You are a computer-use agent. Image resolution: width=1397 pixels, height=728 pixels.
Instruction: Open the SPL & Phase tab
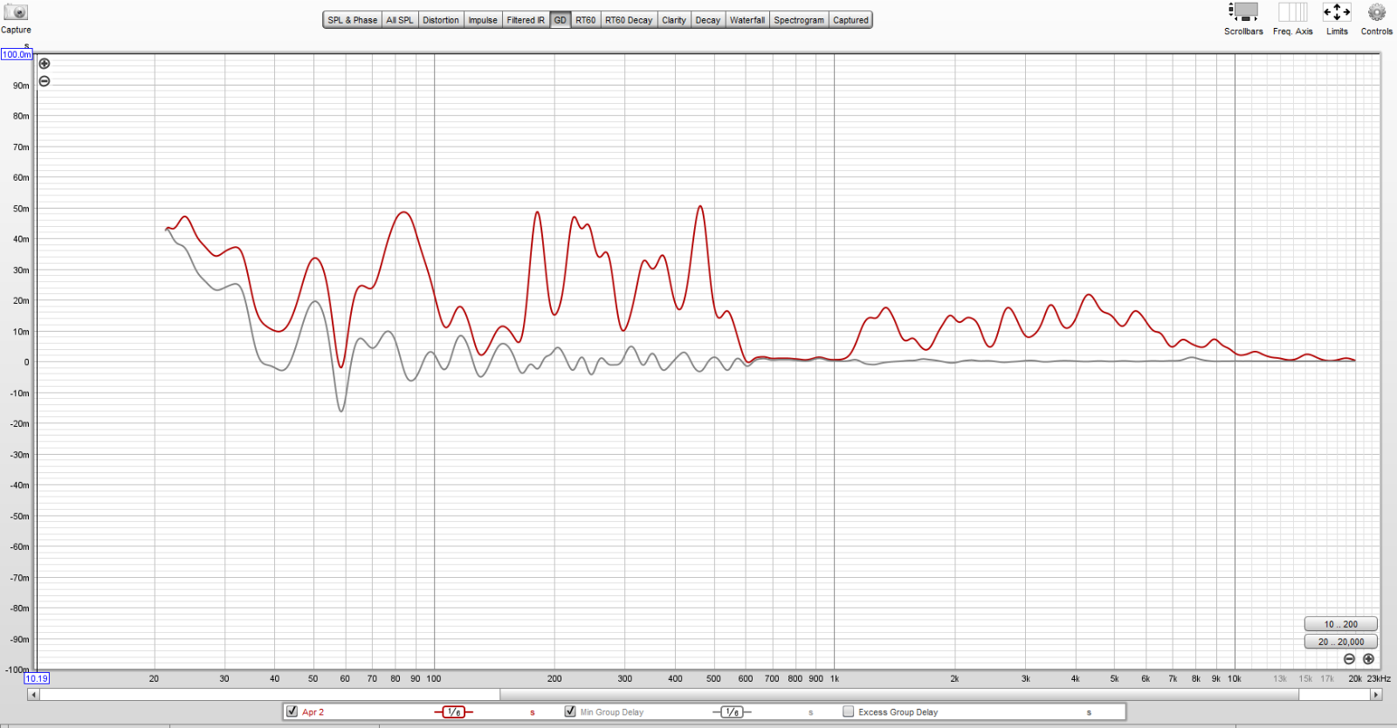click(352, 20)
